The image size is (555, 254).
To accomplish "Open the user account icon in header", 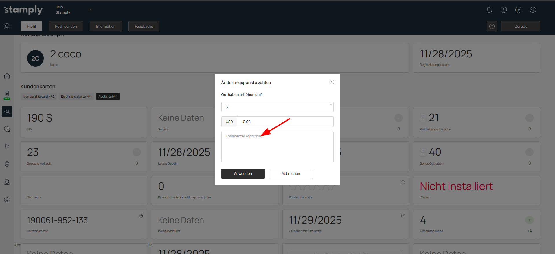I will pos(533,10).
